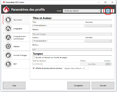Click the rename profile icon beside plus
This screenshot has height=92, width=117.
(103, 11)
